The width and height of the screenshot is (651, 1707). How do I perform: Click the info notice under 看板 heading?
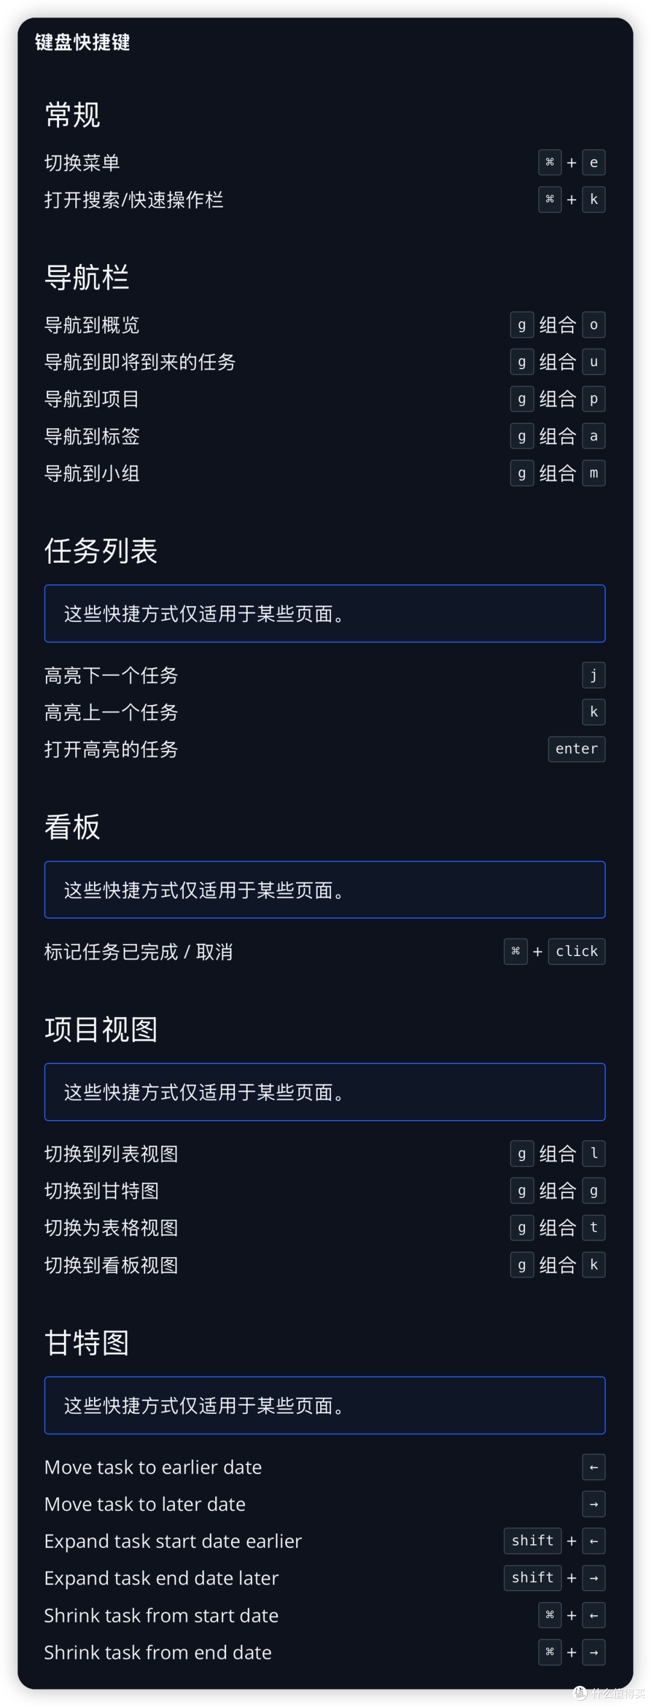[x=324, y=890]
